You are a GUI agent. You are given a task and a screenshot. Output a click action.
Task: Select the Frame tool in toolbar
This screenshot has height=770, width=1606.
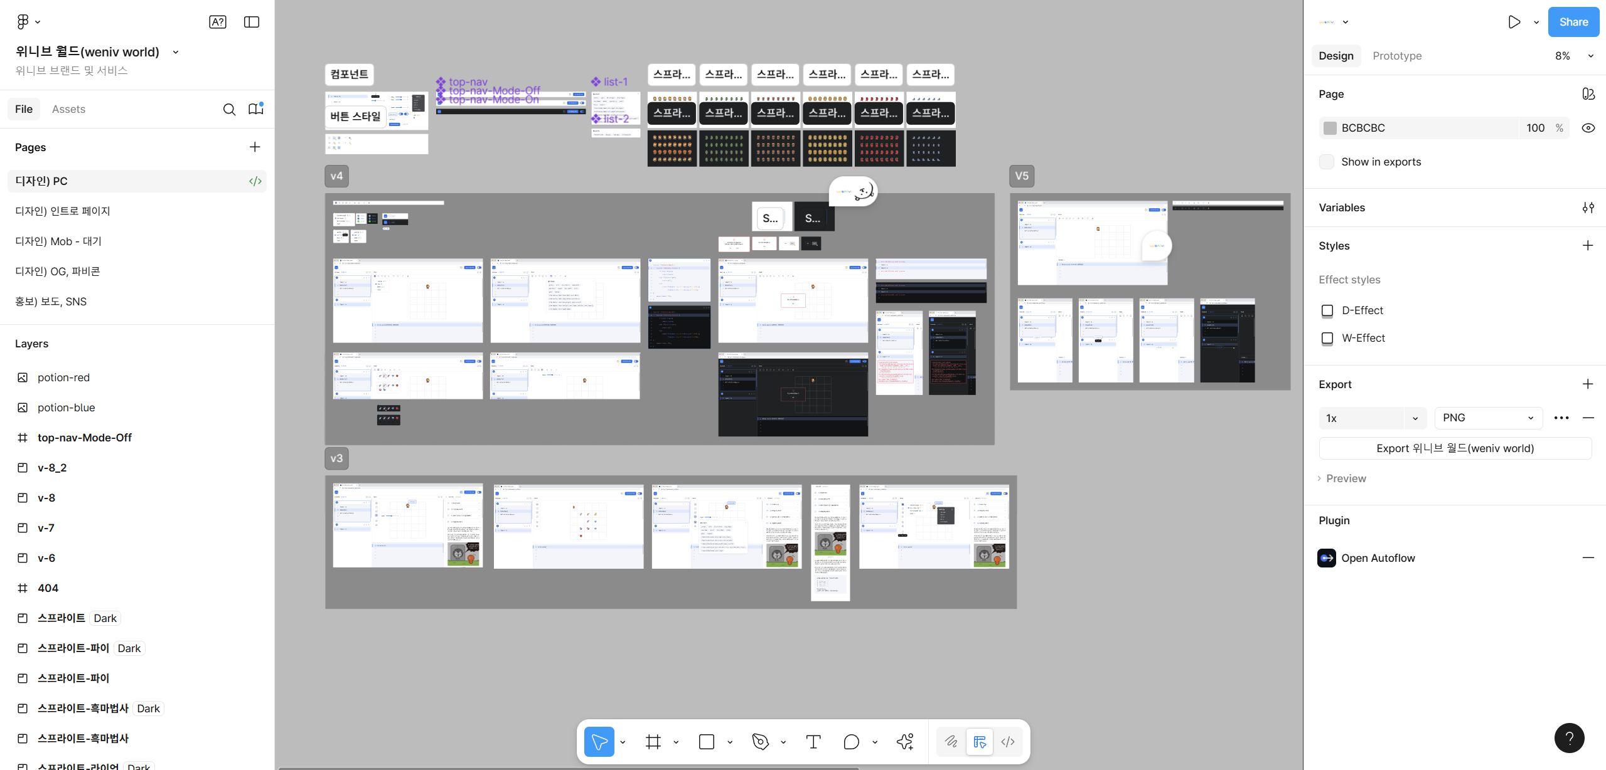pos(653,742)
